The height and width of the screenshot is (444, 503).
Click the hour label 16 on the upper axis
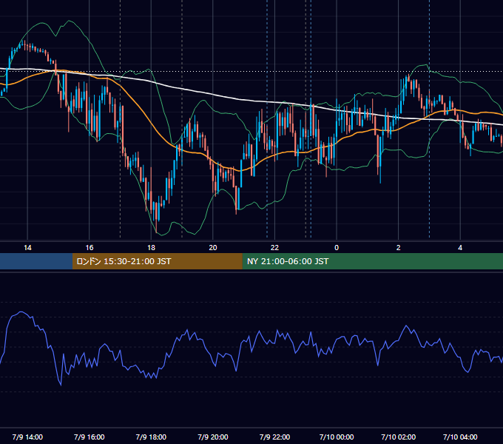(x=90, y=248)
